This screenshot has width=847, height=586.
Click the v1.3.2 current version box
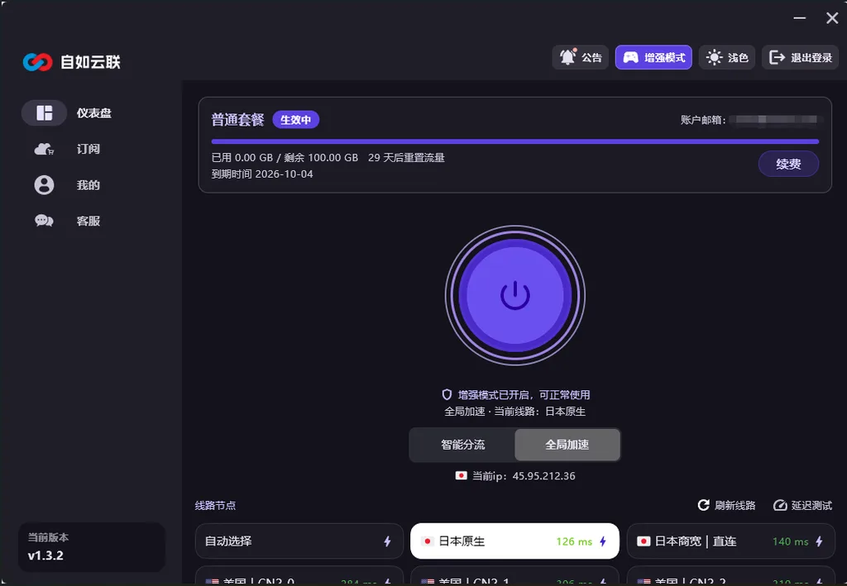tap(91, 547)
